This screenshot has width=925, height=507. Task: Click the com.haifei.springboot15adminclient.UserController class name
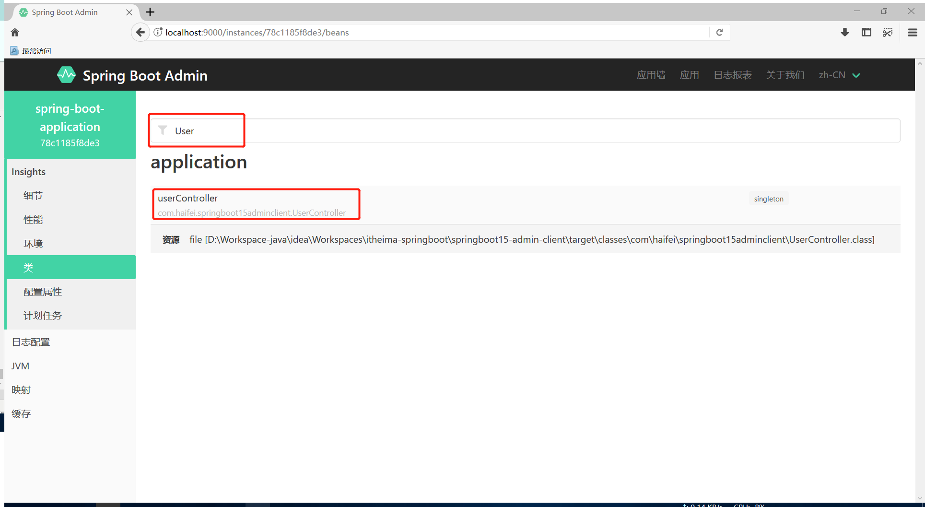(252, 212)
